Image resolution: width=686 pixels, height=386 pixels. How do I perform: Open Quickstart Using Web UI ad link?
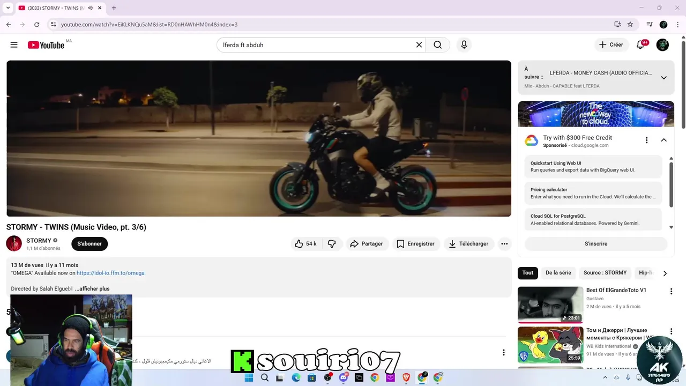(593, 167)
